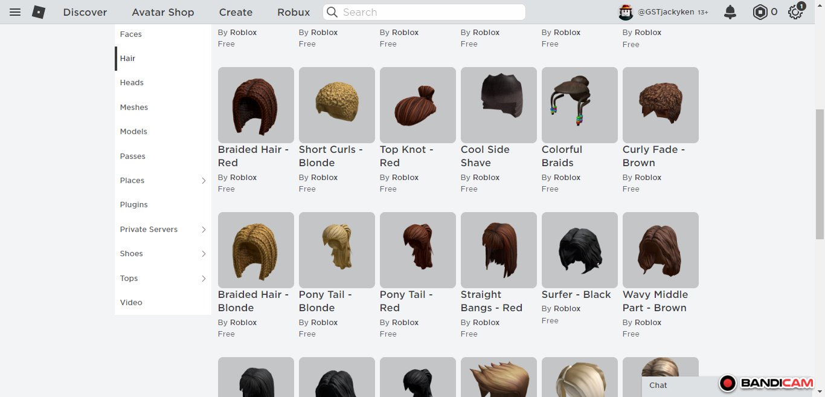Go to the Discover page

coord(85,12)
